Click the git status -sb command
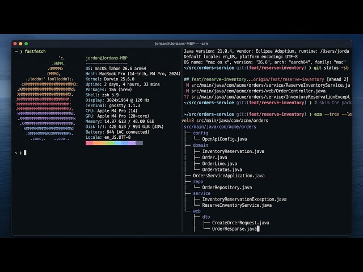The image size is (363, 272). click(331, 68)
